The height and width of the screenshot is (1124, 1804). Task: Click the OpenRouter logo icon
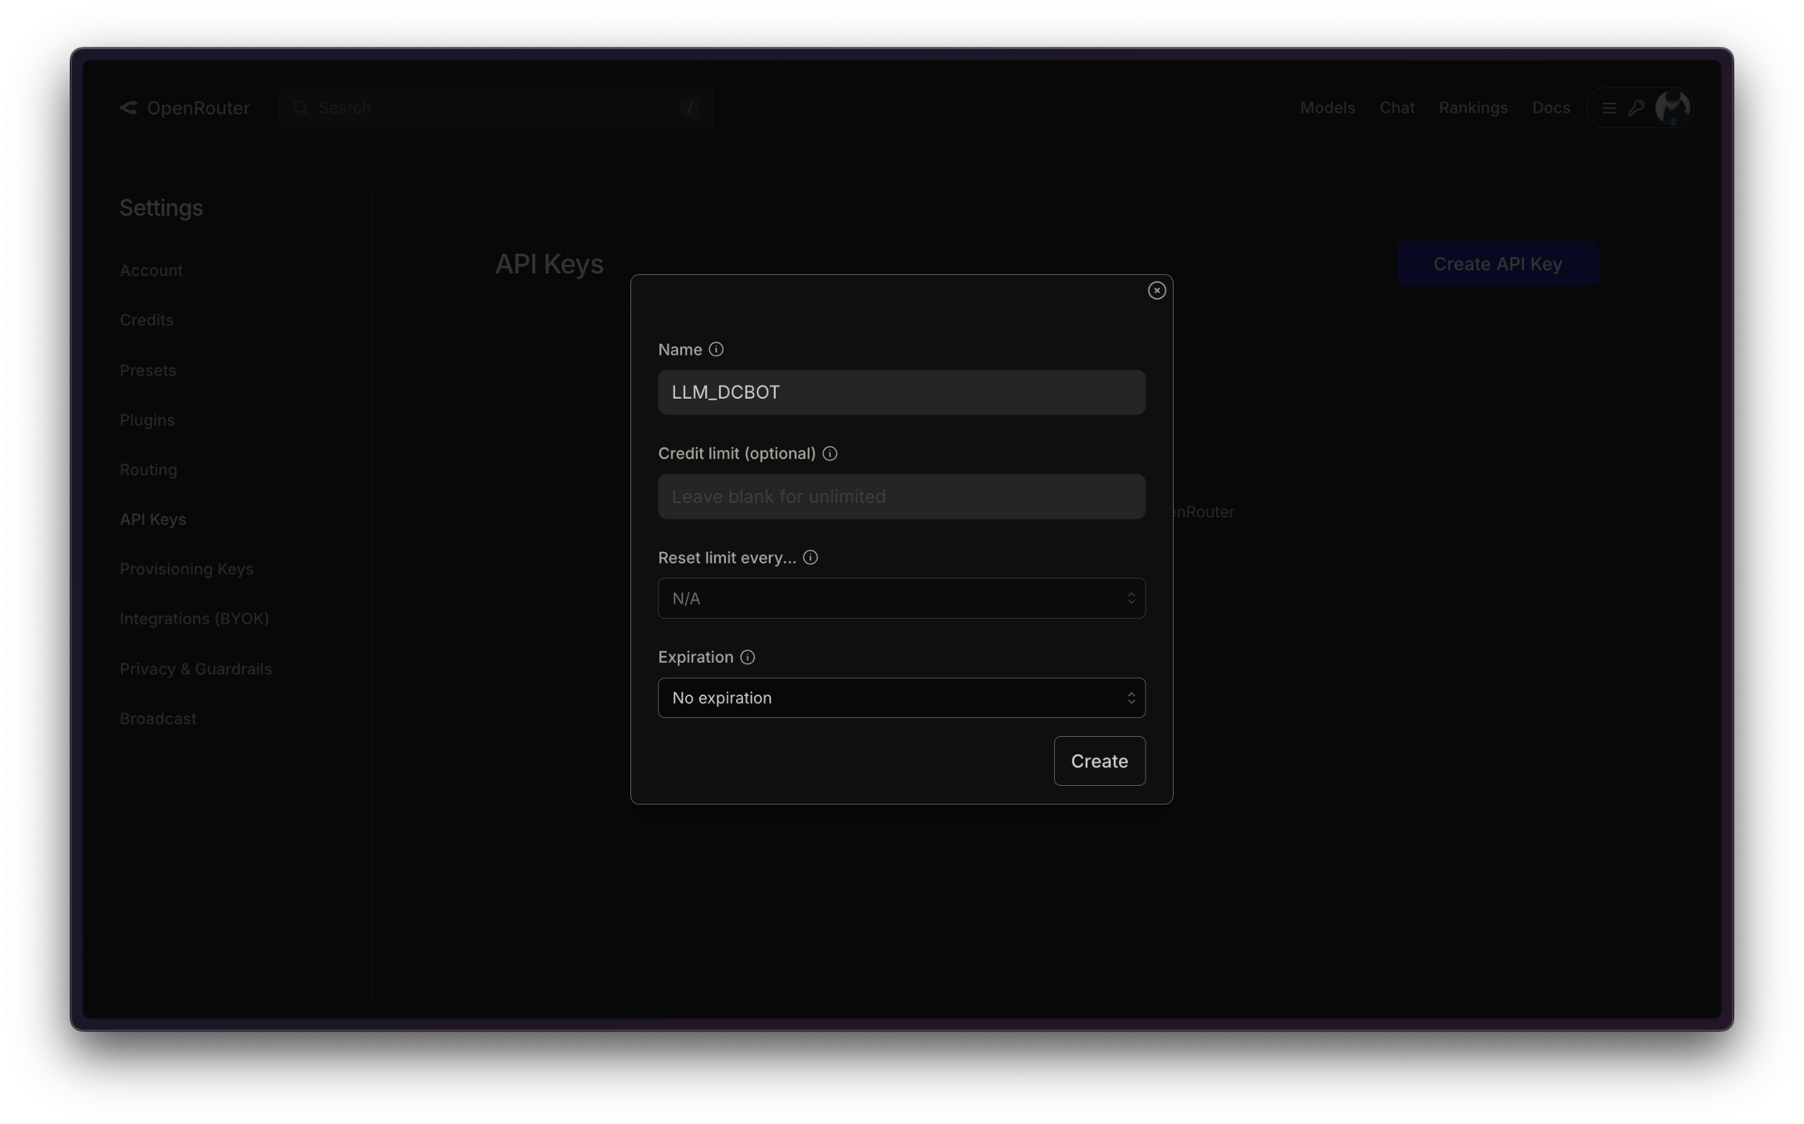pyautogui.click(x=129, y=108)
